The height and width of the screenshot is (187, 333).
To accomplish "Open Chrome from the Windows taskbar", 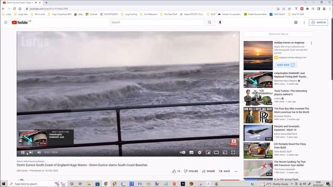I will click(106, 184).
